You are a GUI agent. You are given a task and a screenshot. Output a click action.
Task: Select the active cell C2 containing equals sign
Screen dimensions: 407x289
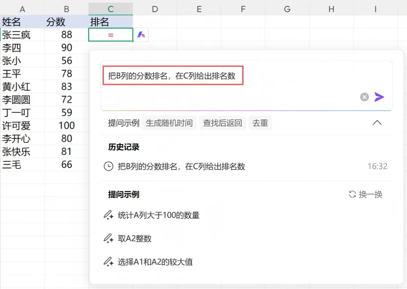(110, 35)
